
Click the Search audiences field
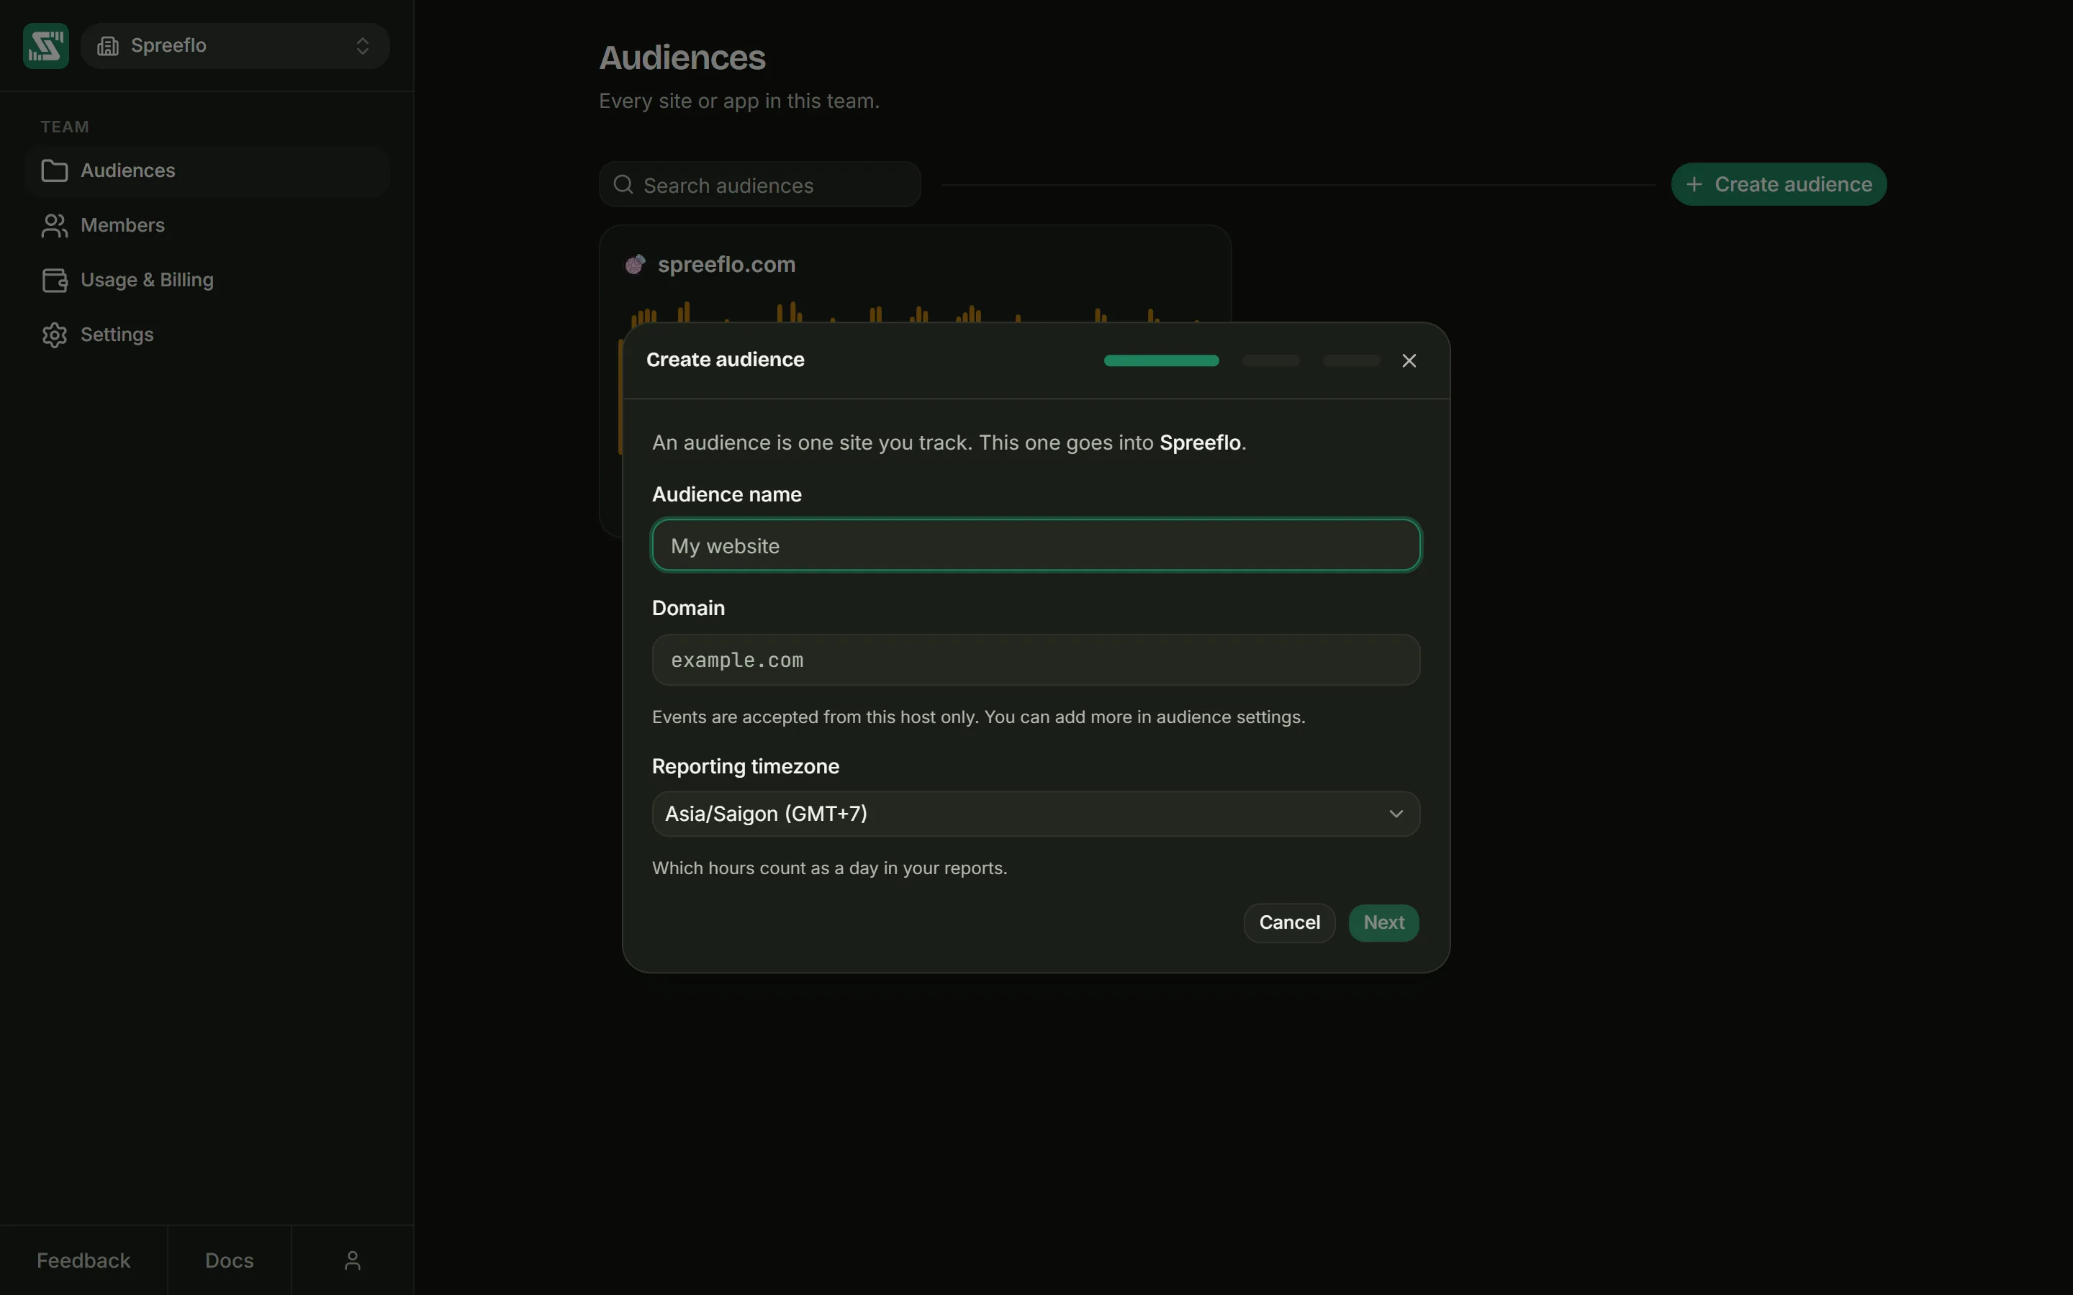coord(760,185)
